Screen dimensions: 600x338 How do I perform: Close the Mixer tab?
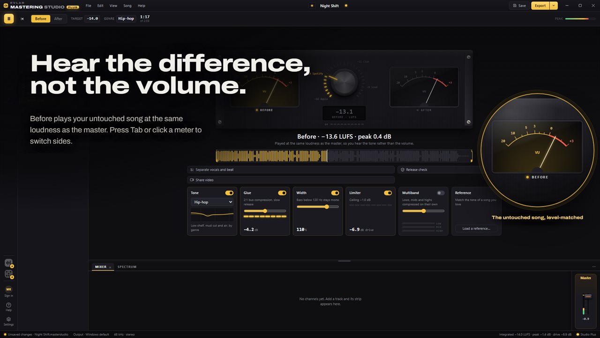pyautogui.click(x=110, y=267)
